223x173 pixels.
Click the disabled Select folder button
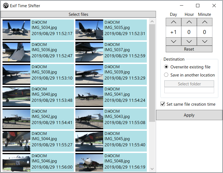[189, 84]
